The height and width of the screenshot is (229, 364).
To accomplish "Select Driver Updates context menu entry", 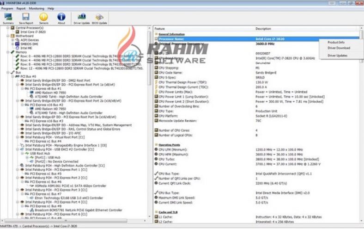I will tap(337, 56).
